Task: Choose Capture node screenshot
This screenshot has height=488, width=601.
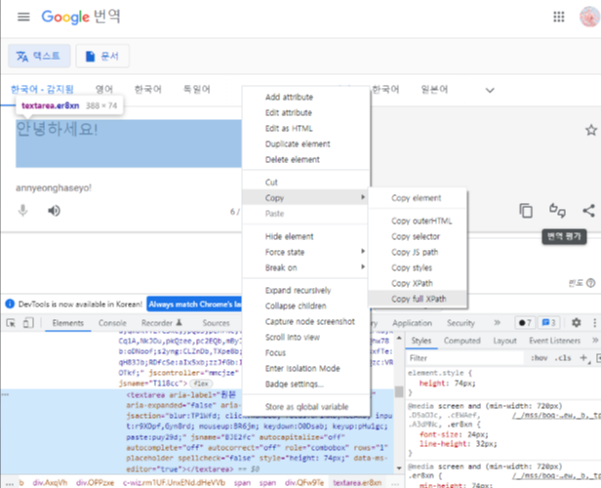Action: [x=306, y=322]
